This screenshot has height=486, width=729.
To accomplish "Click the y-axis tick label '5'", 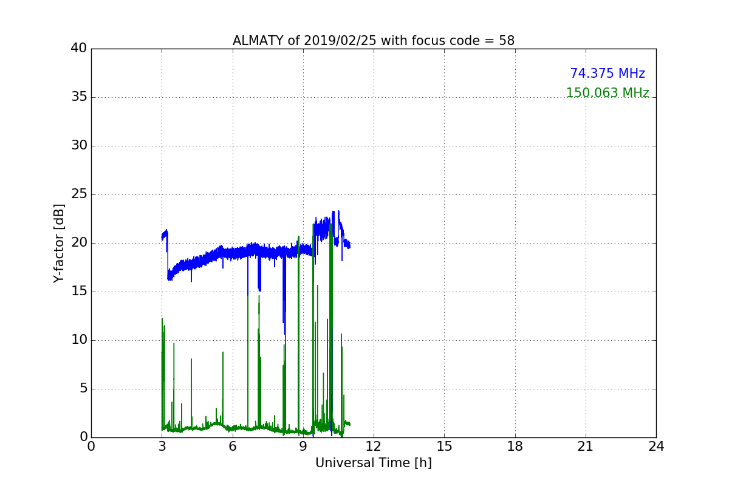I will [x=83, y=388].
